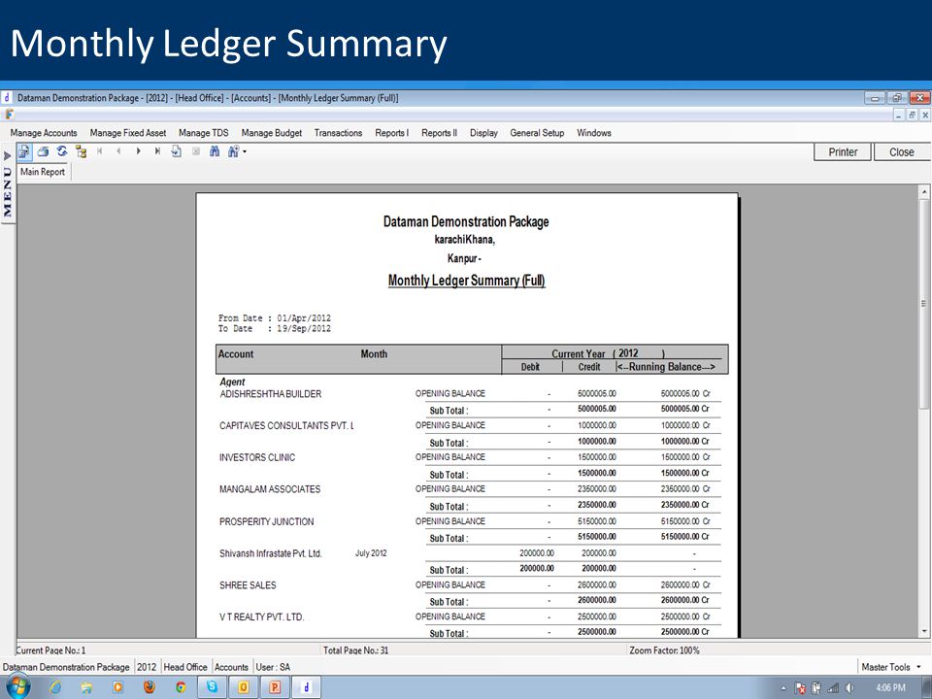Open Outlook from the taskbar
Image resolution: width=932 pixels, height=699 pixels.
point(243,687)
